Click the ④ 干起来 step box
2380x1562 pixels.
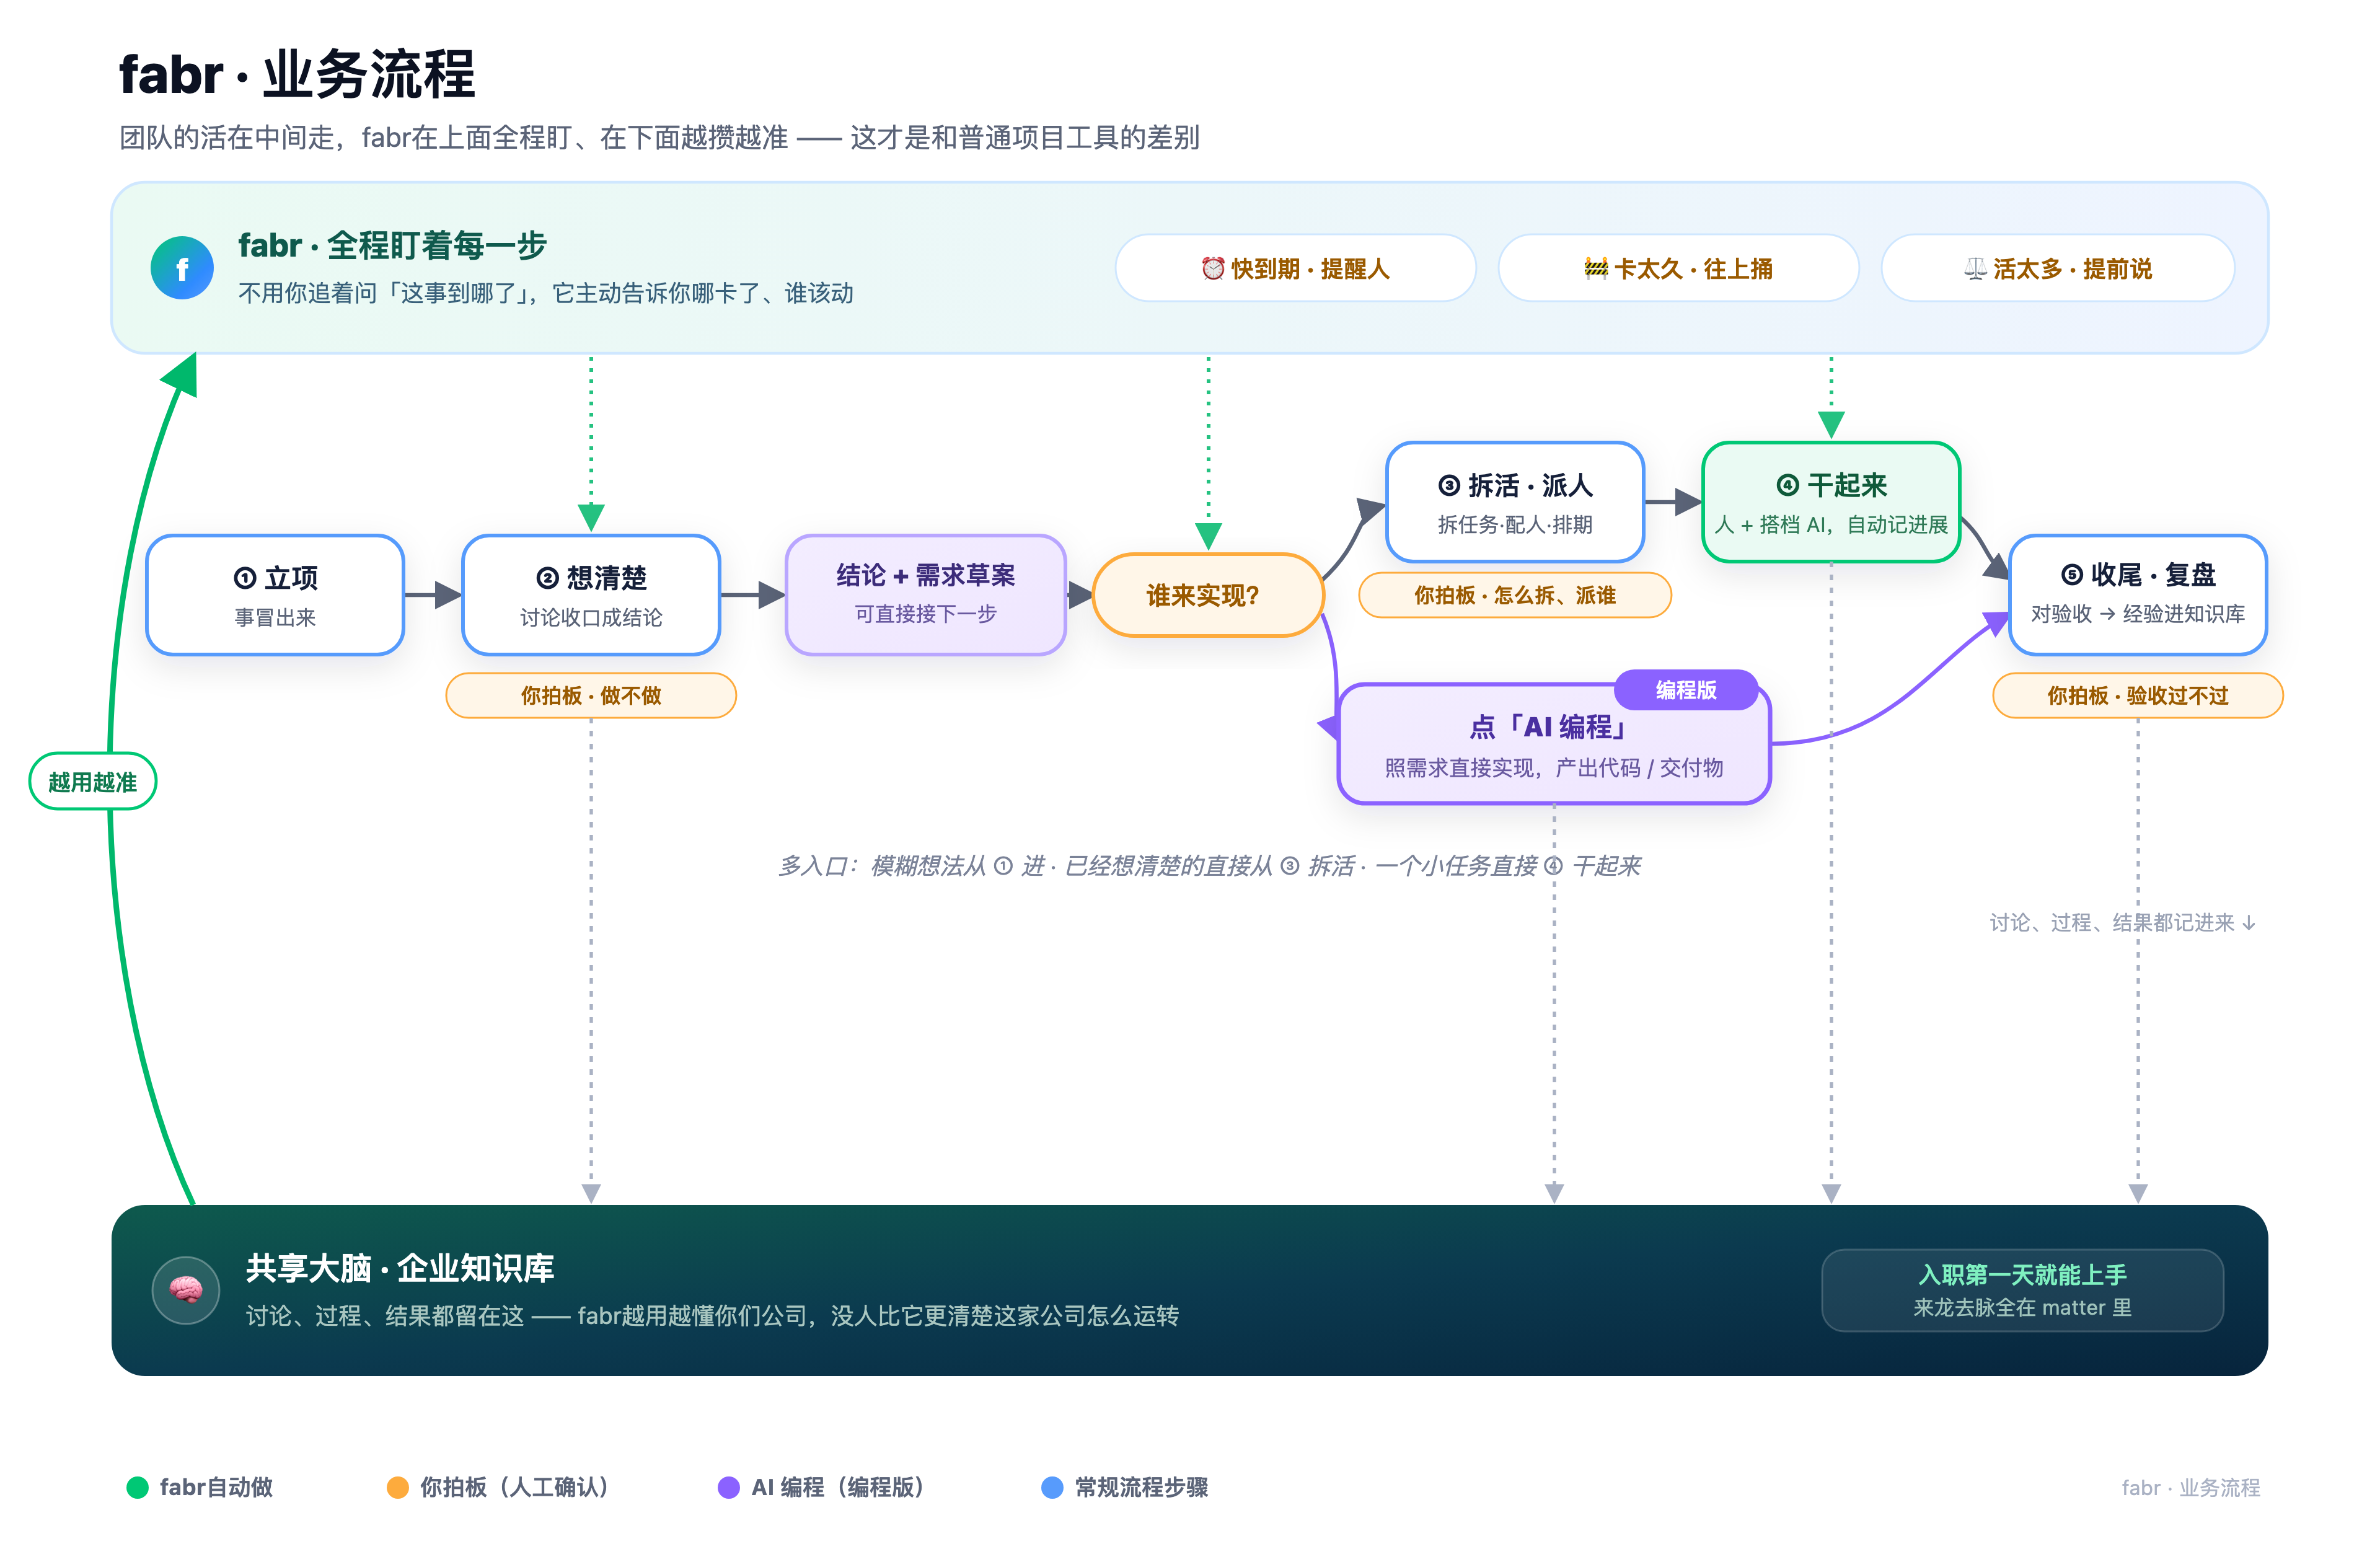click(1831, 502)
